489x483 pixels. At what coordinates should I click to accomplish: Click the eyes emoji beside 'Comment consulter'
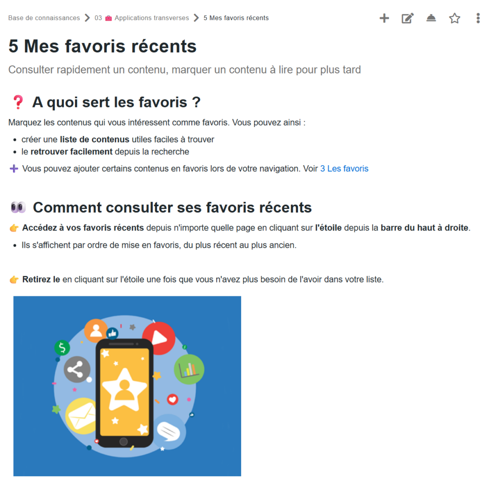coord(18,208)
